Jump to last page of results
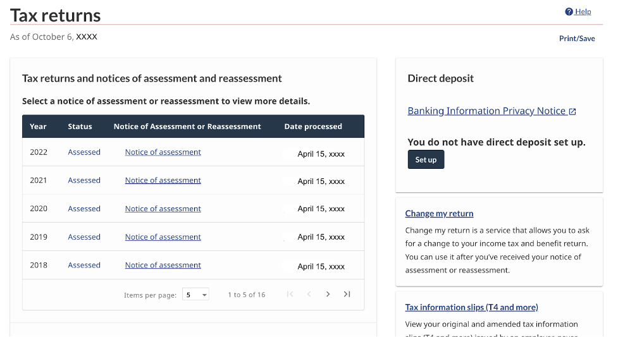 [x=347, y=294]
